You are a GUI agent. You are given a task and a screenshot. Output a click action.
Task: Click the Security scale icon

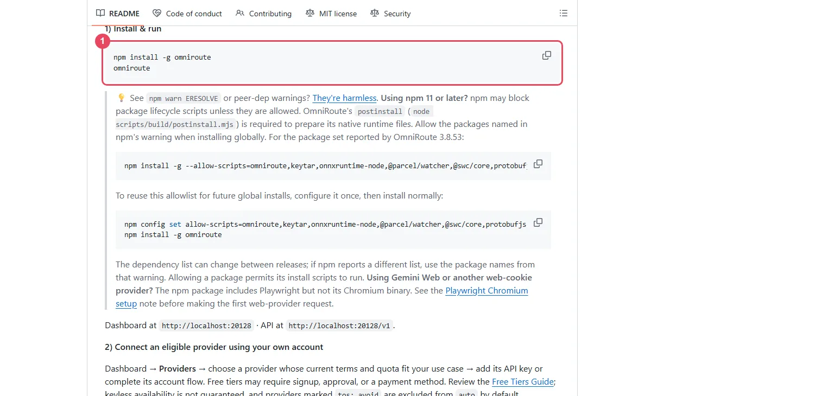click(375, 14)
